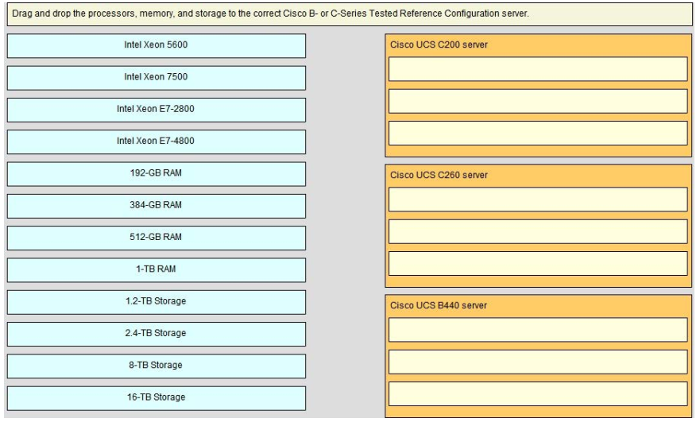Click the 192-GB RAM item

[157, 174]
